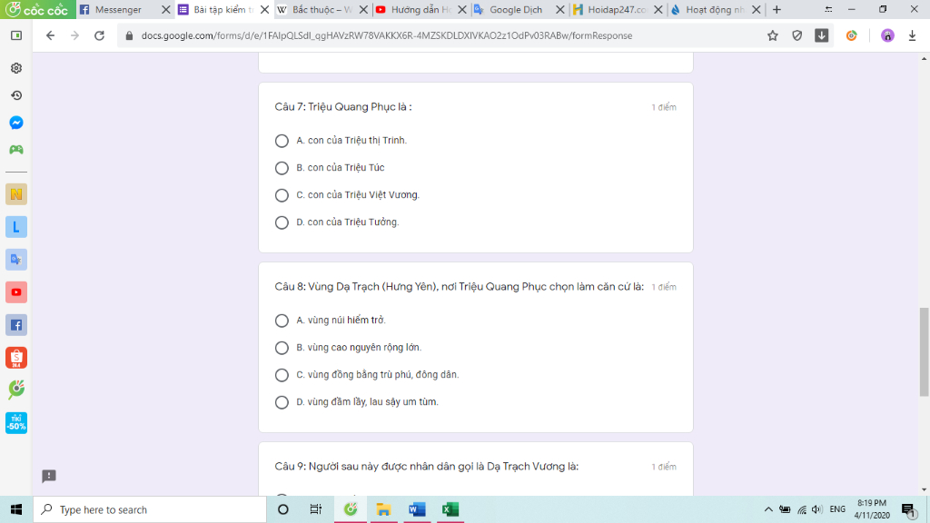Click the scrollbar down arrow
This screenshot has height=523, width=930.
tap(924, 489)
